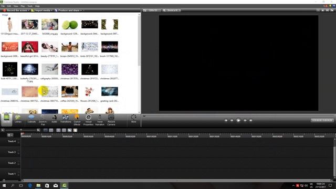Open the File menu

pyautogui.click(x=3, y=6)
